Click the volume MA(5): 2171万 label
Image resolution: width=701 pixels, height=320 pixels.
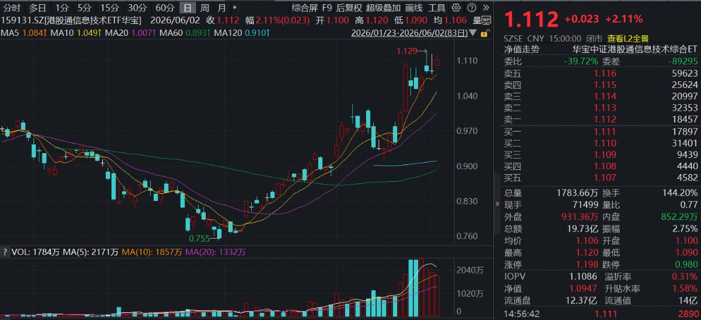(x=90, y=252)
